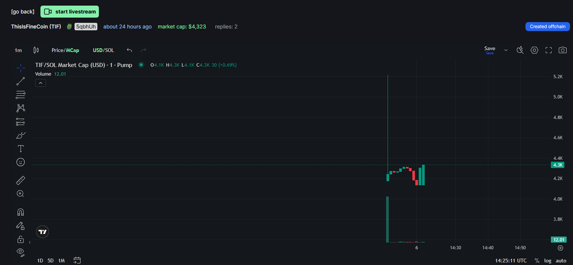This screenshot has width=573, height=265.
Task: Select the crosshair cursor tool
Action: (x=21, y=67)
